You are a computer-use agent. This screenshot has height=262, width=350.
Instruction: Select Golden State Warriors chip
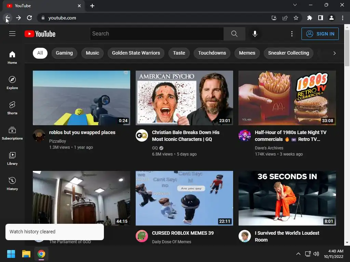point(136,53)
